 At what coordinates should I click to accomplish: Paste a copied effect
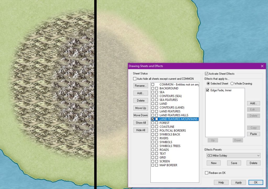(253, 134)
